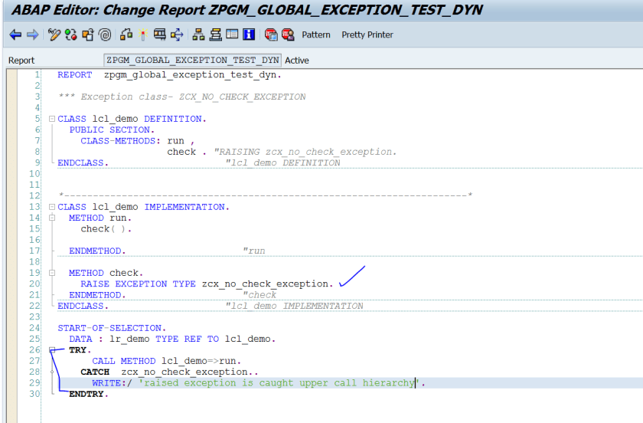Click 'PUBLIC SECTION' on line 6
Viewport: 643px width, 423px height.
(x=110, y=130)
